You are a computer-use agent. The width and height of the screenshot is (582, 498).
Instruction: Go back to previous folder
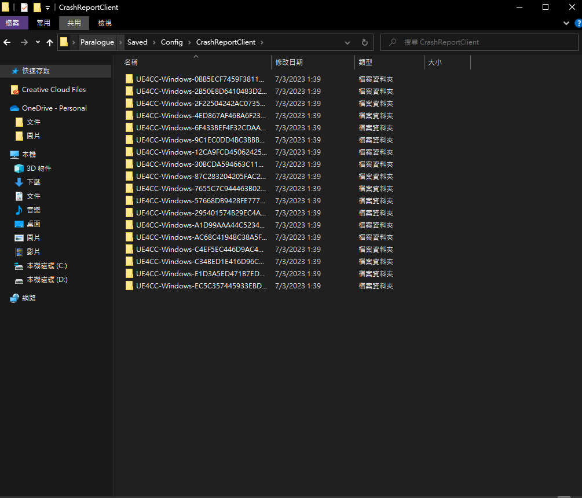7,42
